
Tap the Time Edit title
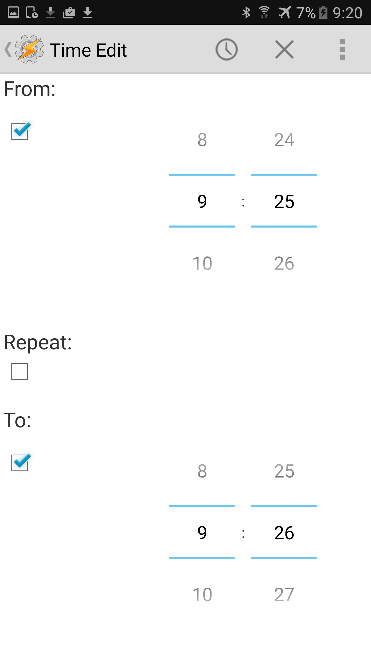pos(88,50)
